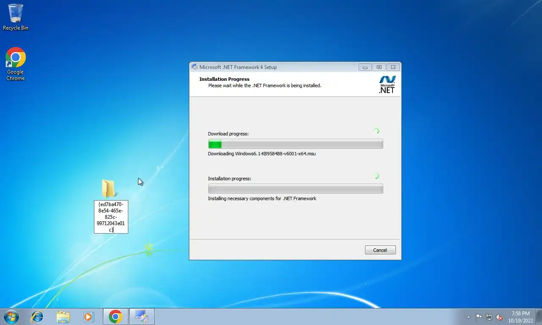This screenshot has width=542, height=325.
Task: Click the installation spinner animation icon
Action: (376, 176)
